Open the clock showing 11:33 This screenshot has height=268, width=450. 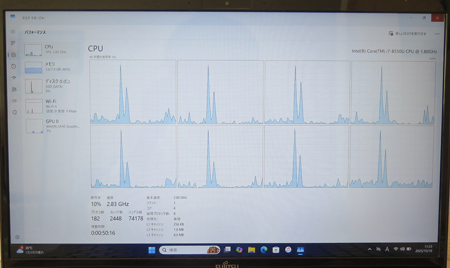tap(424, 249)
